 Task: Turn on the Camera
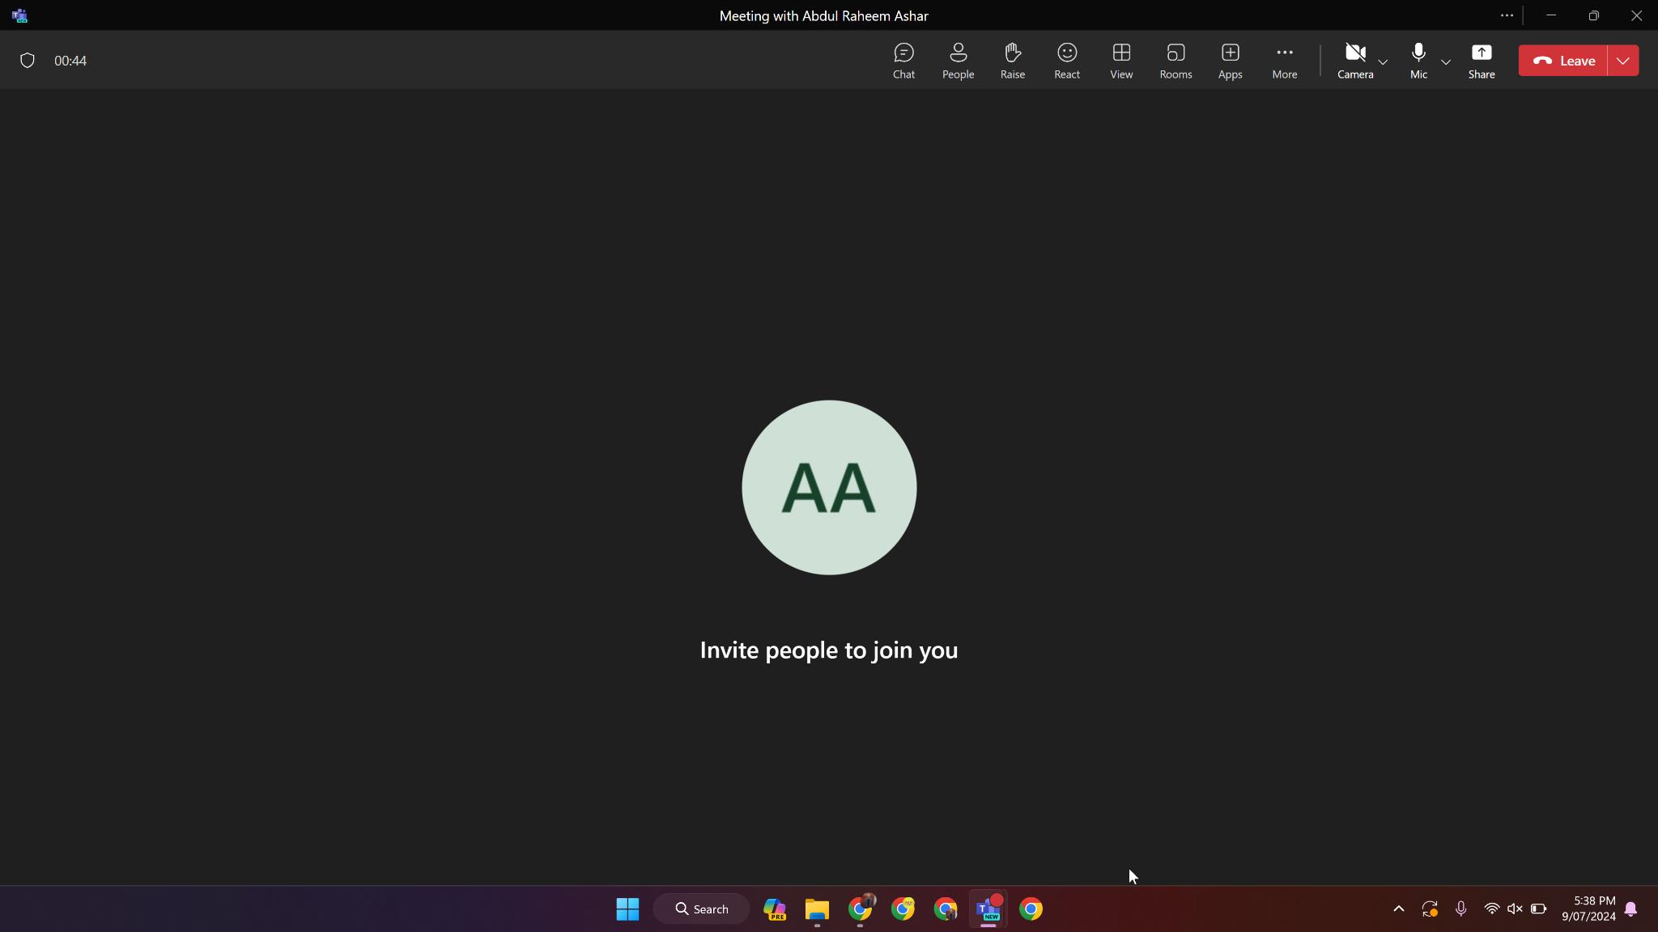coord(1355,61)
